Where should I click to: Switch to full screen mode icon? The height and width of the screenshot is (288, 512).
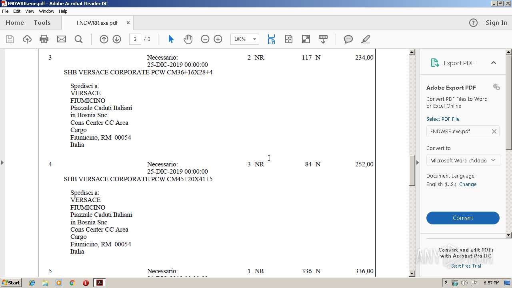pyautogui.click(x=306, y=39)
